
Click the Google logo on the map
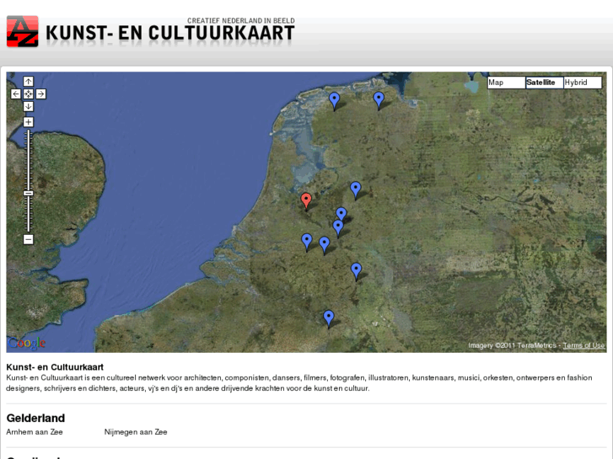point(27,343)
